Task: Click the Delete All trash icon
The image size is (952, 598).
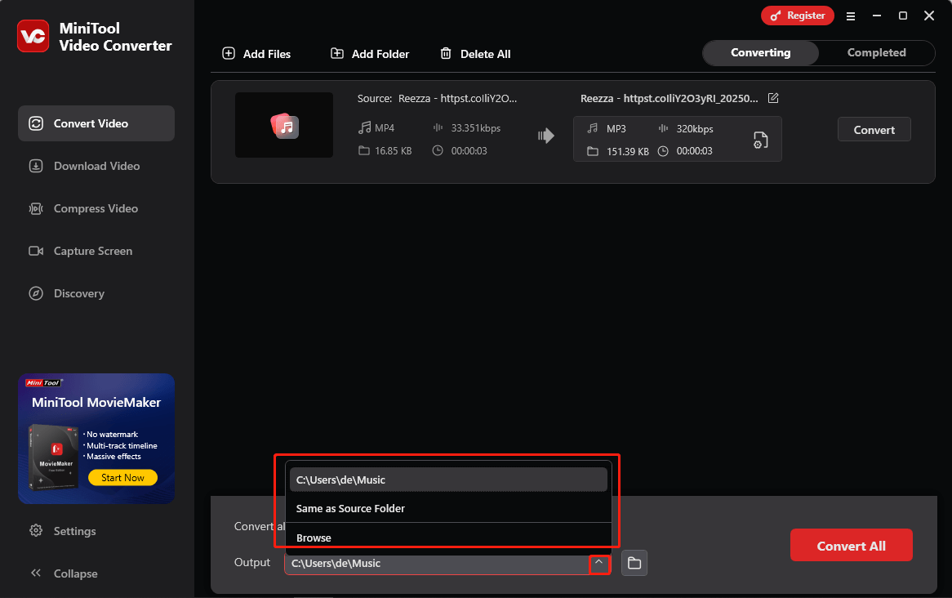Action: [446, 53]
